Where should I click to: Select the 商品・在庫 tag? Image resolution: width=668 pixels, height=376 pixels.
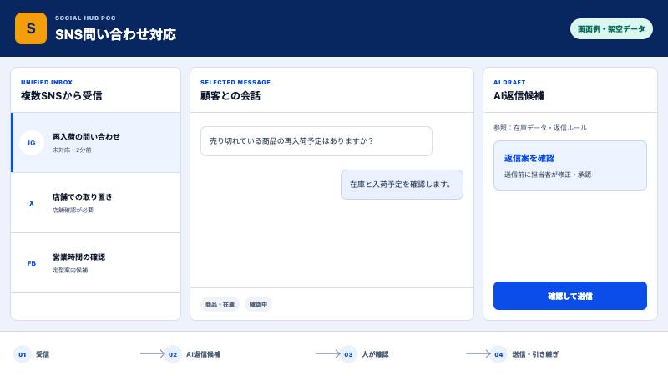[220, 304]
